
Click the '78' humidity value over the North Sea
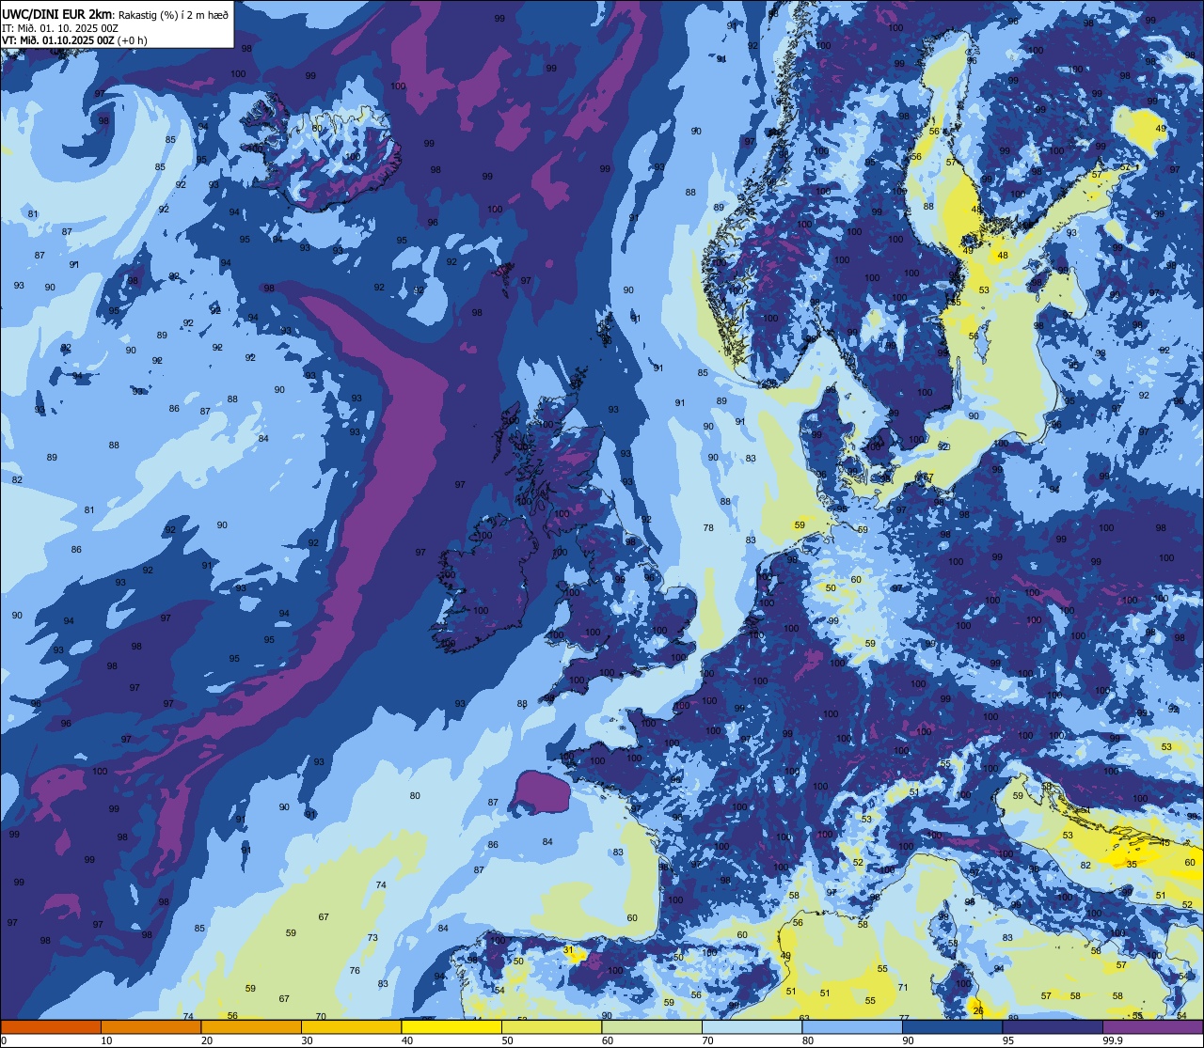point(708,528)
